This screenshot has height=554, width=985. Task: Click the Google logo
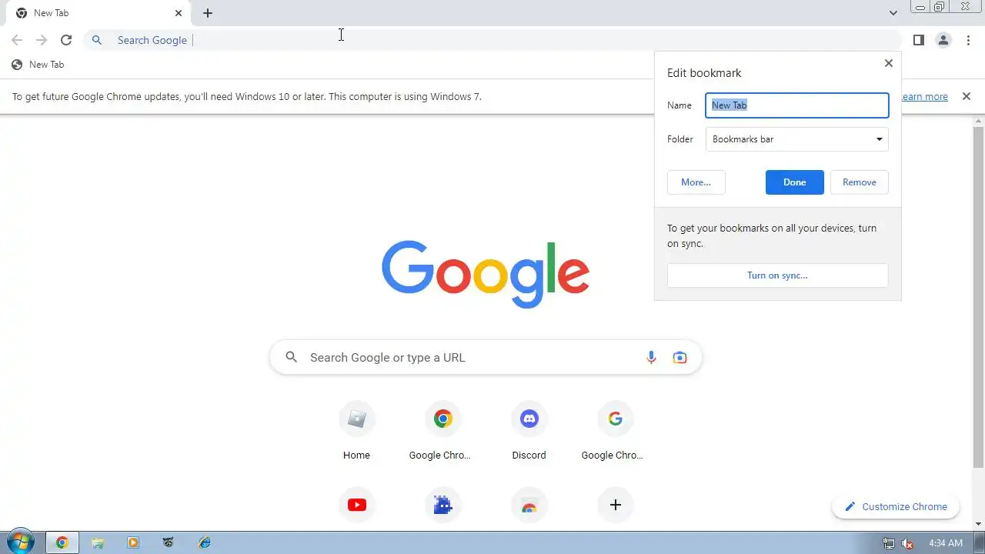(x=486, y=274)
